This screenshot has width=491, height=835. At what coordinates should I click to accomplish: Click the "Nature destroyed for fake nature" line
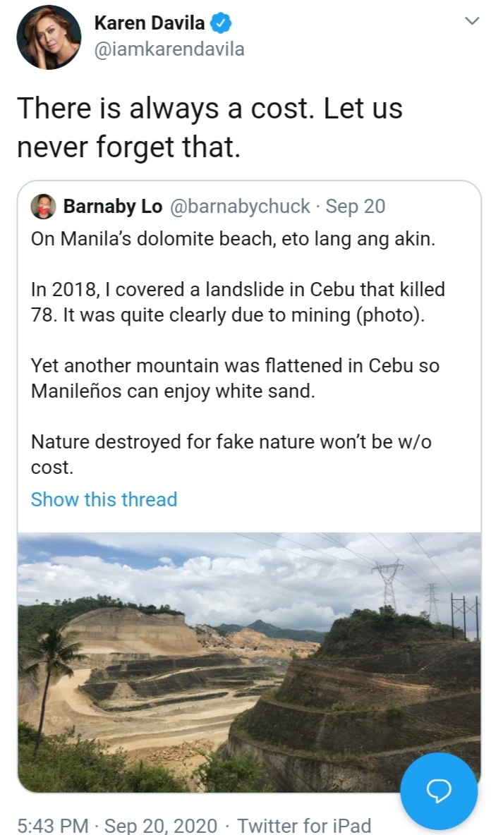(231, 454)
